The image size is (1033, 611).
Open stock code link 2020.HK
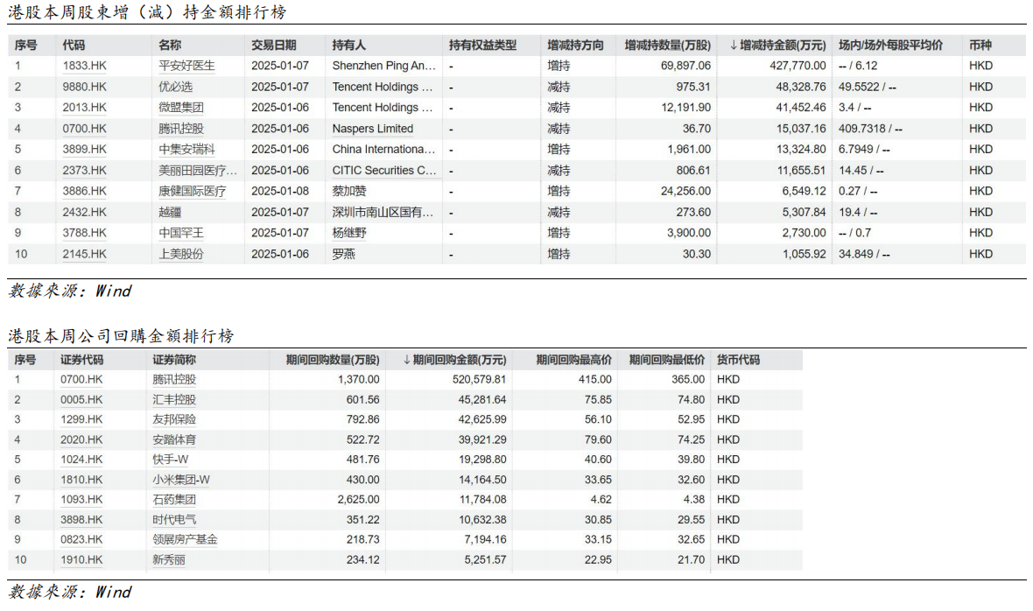(x=81, y=439)
